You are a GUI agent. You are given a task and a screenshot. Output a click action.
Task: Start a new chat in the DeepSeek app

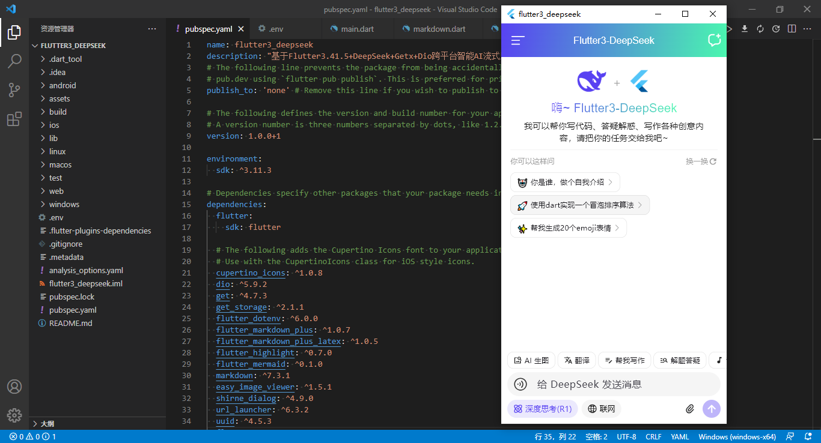point(714,40)
